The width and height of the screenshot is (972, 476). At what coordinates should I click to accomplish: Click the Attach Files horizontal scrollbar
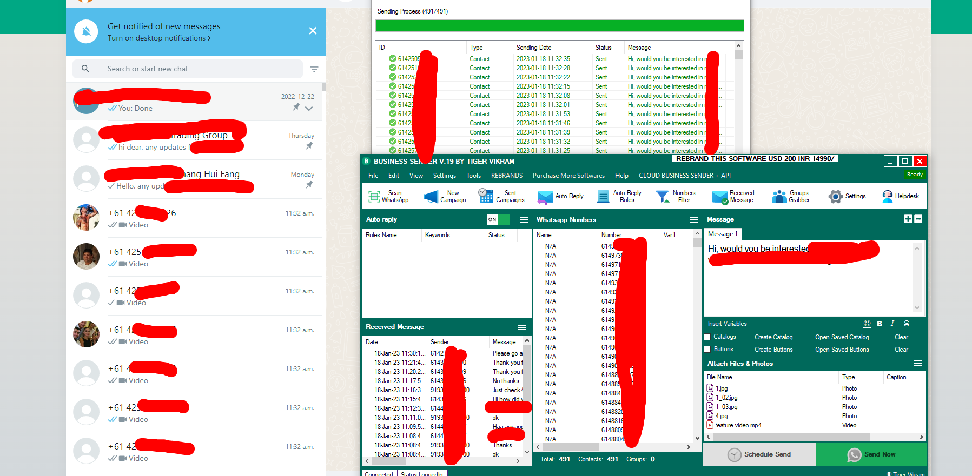pos(815,437)
